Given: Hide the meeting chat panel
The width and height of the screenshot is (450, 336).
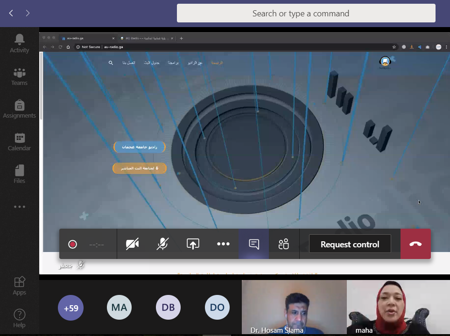Looking at the screenshot, I should pos(254,244).
